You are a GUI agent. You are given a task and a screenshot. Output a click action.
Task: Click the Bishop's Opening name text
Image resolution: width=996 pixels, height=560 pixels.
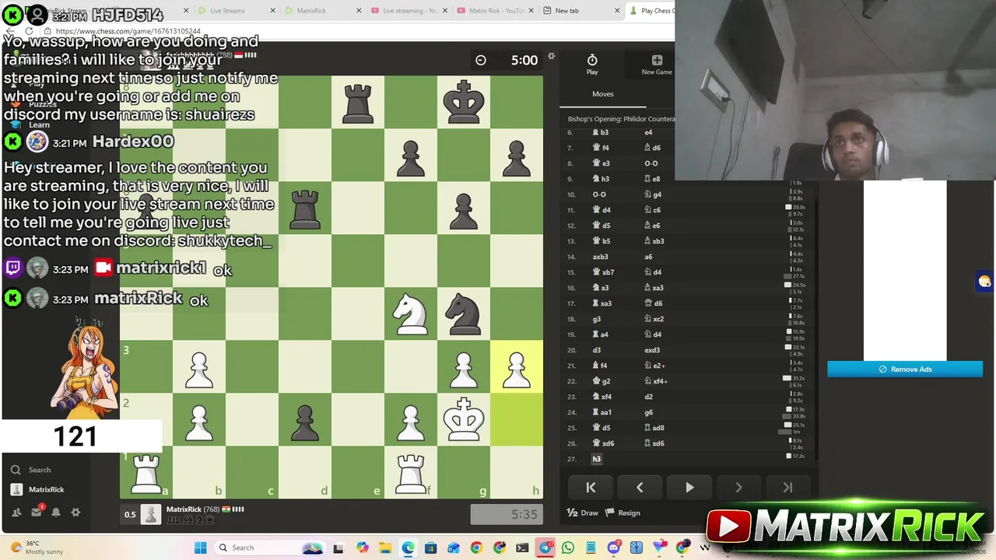621,119
